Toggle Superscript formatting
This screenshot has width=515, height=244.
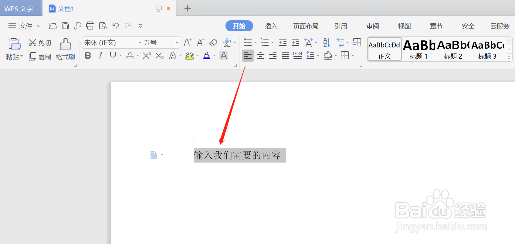click(x=147, y=55)
